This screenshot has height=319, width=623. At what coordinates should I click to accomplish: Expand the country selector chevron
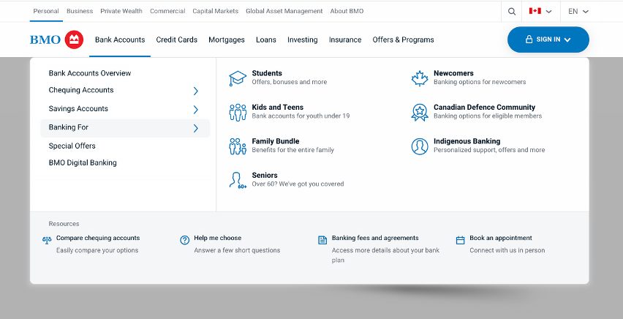pyautogui.click(x=548, y=12)
